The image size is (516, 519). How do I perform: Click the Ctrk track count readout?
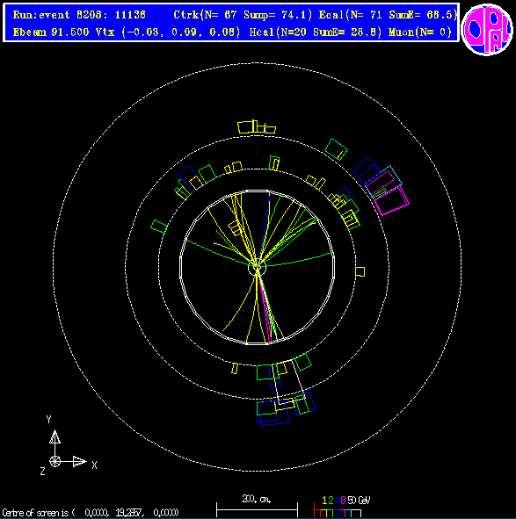pyautogui.click(x=243, y=15)
